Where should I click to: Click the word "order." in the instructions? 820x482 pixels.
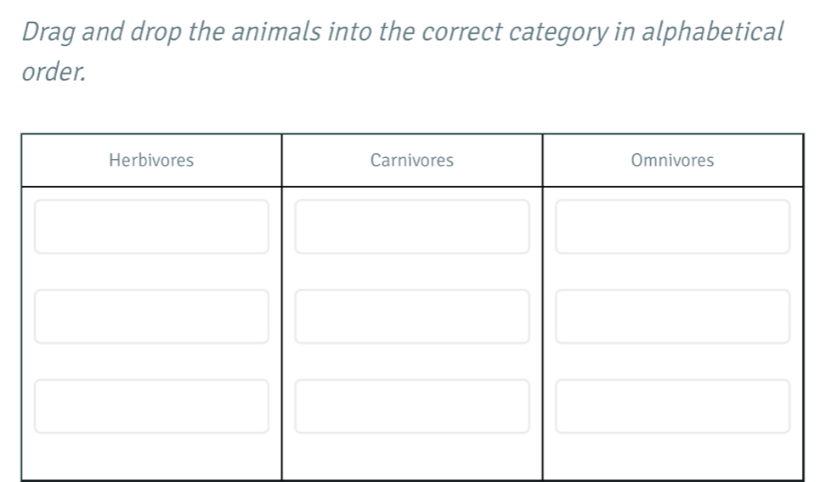(54, 72)
